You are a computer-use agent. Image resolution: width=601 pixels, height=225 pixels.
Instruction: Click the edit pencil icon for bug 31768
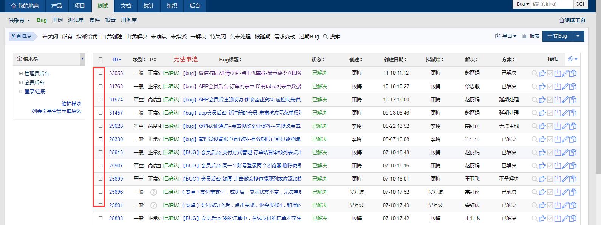point(565,87)
